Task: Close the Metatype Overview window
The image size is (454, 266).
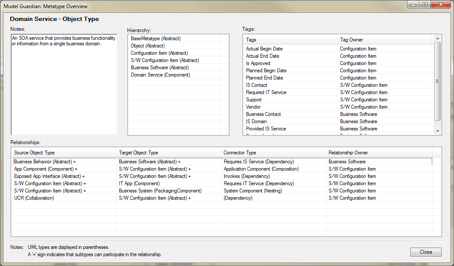Action: 441,4
